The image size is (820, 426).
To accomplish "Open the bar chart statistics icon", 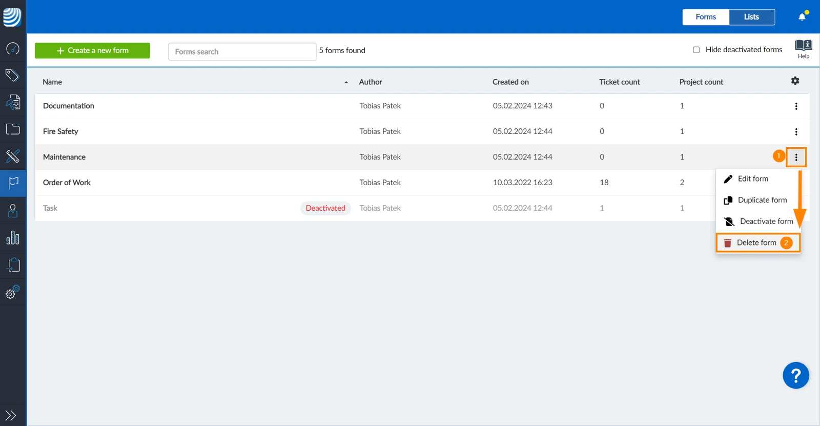I will [x=13, y=238].
